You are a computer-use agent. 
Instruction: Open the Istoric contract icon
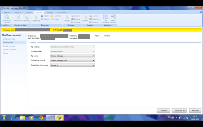point(113,19)
